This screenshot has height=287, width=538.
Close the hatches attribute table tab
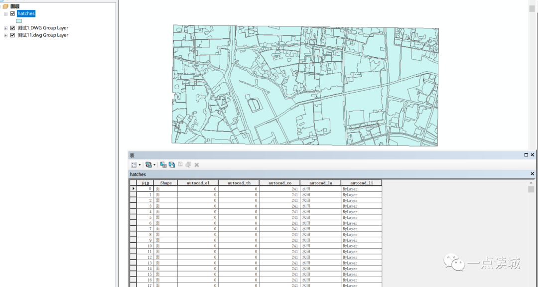[532, 174]
